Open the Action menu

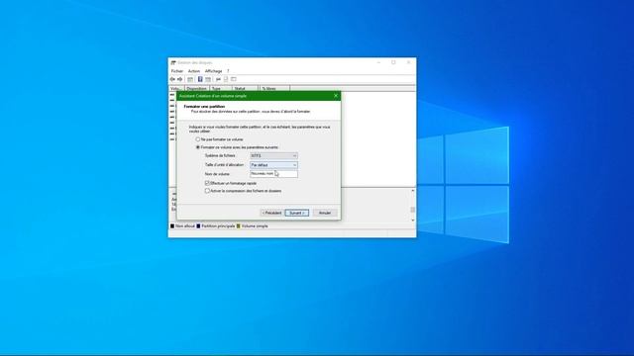coord(194,71)
